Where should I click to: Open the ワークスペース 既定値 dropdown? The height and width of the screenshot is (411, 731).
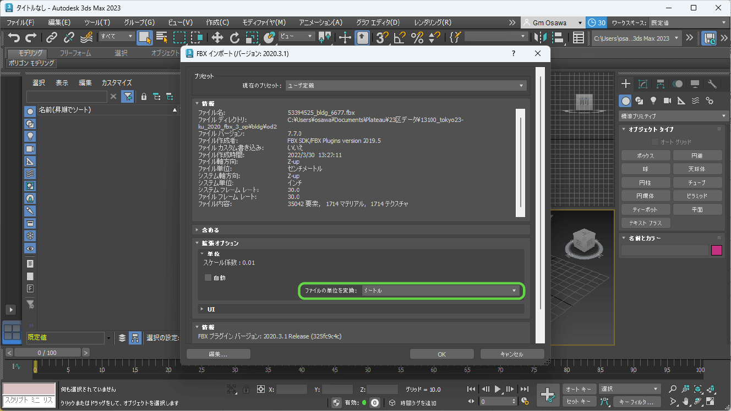pyautogui.click(x=688, y=23)
